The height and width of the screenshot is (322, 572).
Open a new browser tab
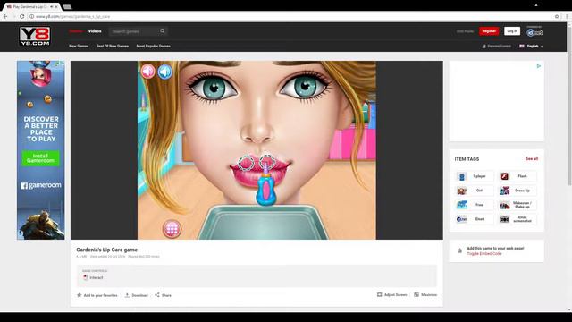(x=67, y=6)
